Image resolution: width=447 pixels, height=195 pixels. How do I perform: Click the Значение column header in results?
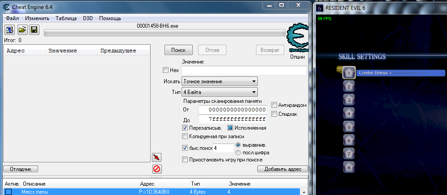[x=71, y=51]
